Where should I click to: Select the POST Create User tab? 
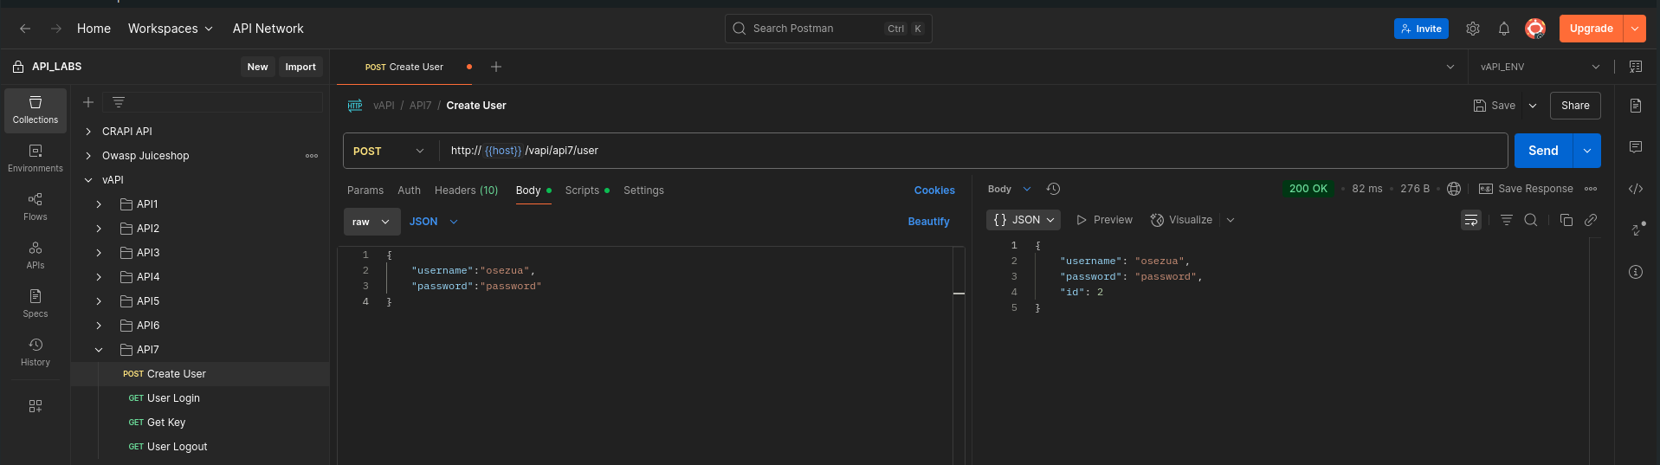coord(404,67)
